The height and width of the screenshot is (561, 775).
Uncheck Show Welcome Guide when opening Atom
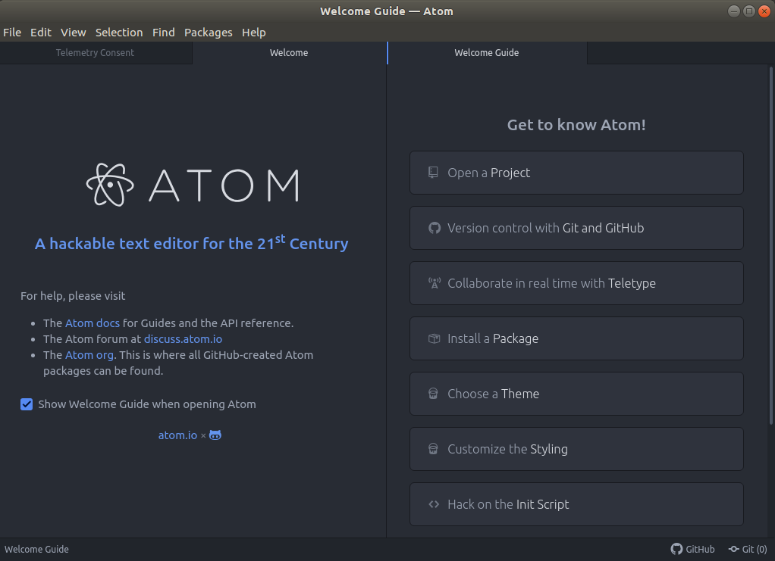[x=27, y=404]
